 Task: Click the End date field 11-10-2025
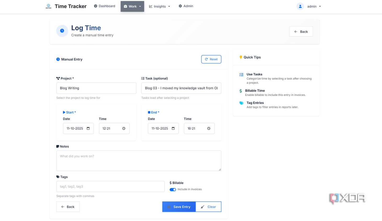coord(163,129)
